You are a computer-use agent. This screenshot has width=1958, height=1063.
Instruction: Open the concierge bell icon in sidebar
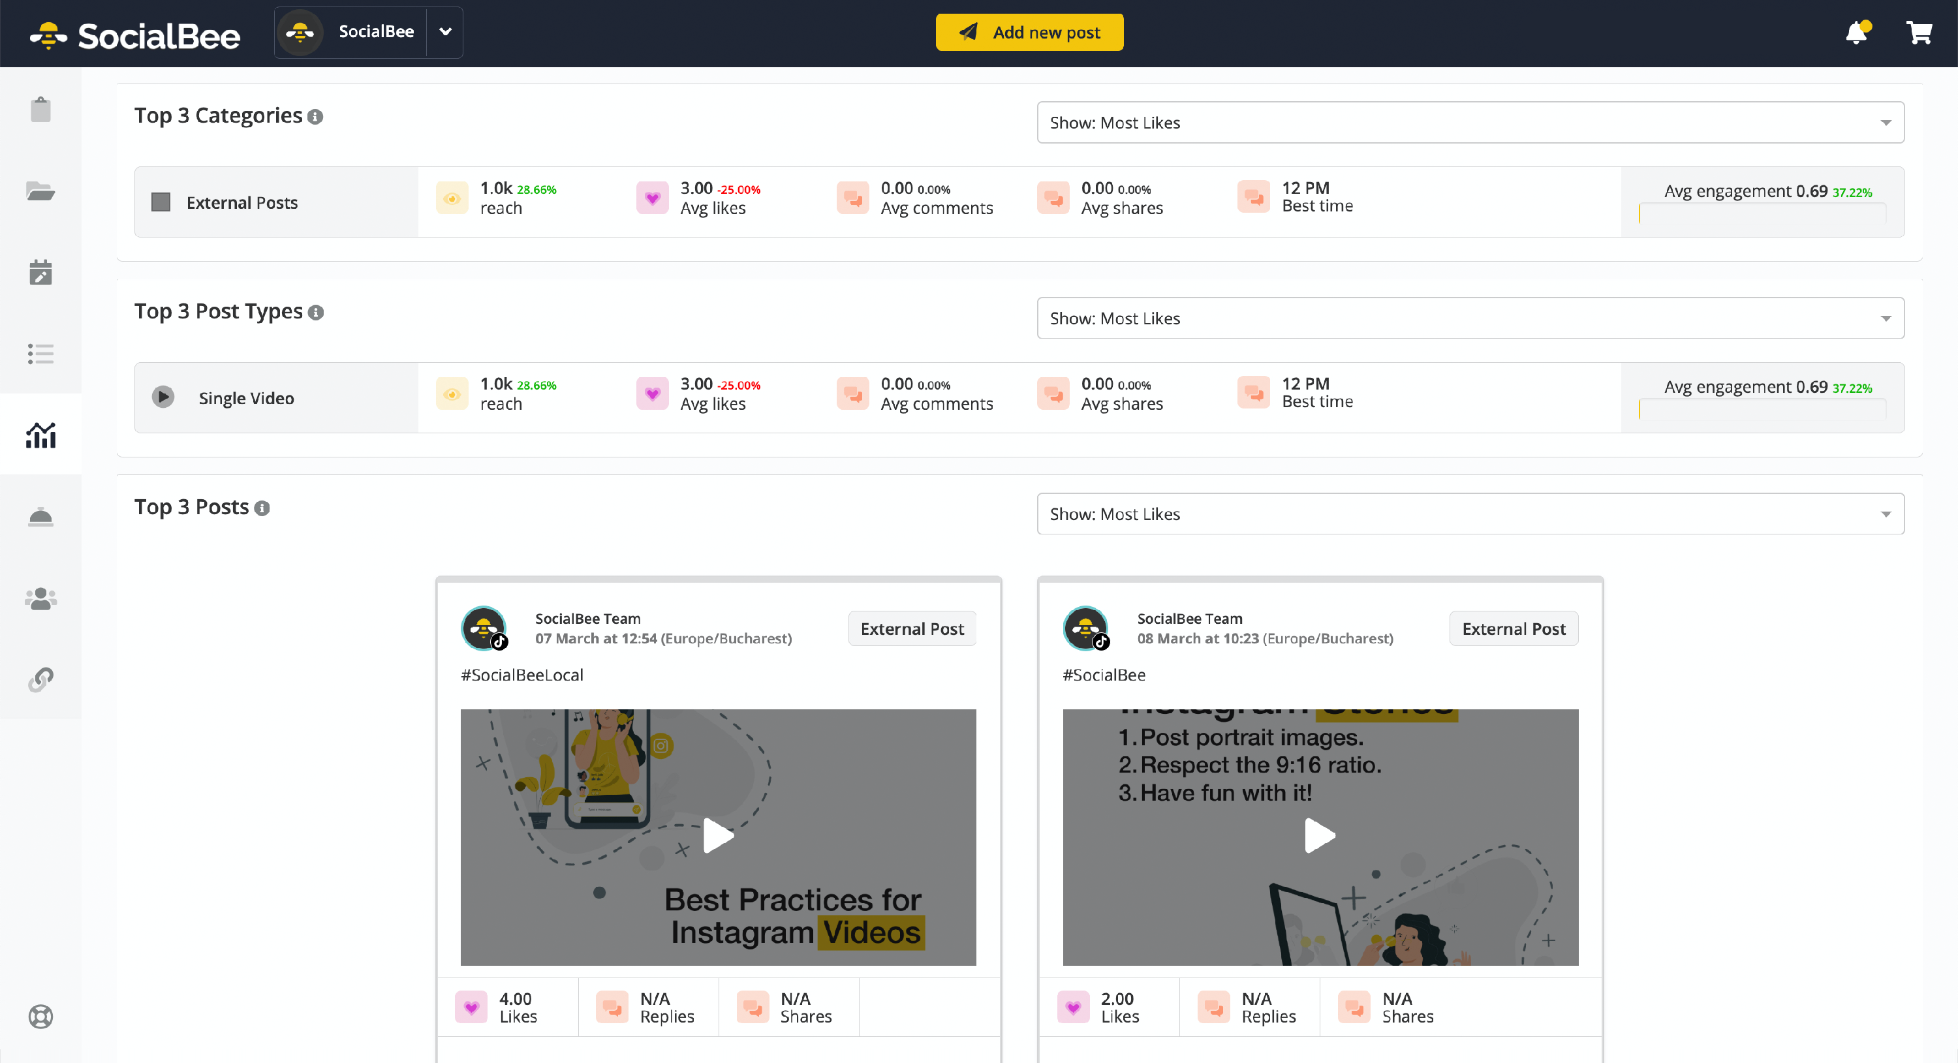pos(40,517)
